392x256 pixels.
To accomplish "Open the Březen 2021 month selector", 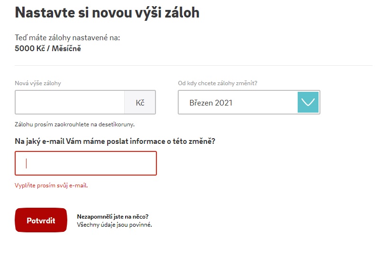I will [249, 102].
